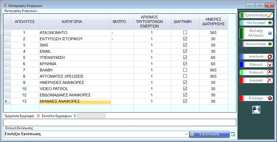Close the form with Κλείσιμο button

pos(256,98)
